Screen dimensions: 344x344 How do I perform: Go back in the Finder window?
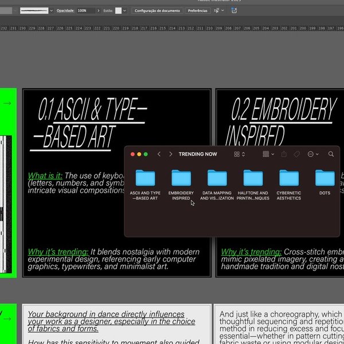[x=159, y=154]
